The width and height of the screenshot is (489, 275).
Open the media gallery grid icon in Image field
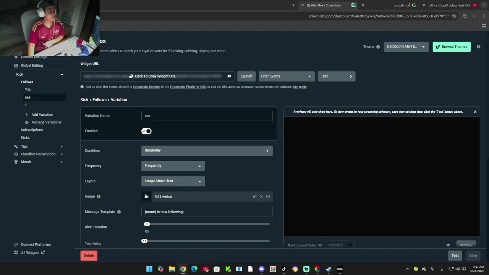click(268, 197)
